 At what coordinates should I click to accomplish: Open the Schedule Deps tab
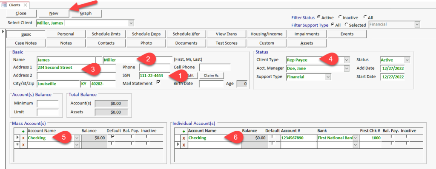click(146, 34)
